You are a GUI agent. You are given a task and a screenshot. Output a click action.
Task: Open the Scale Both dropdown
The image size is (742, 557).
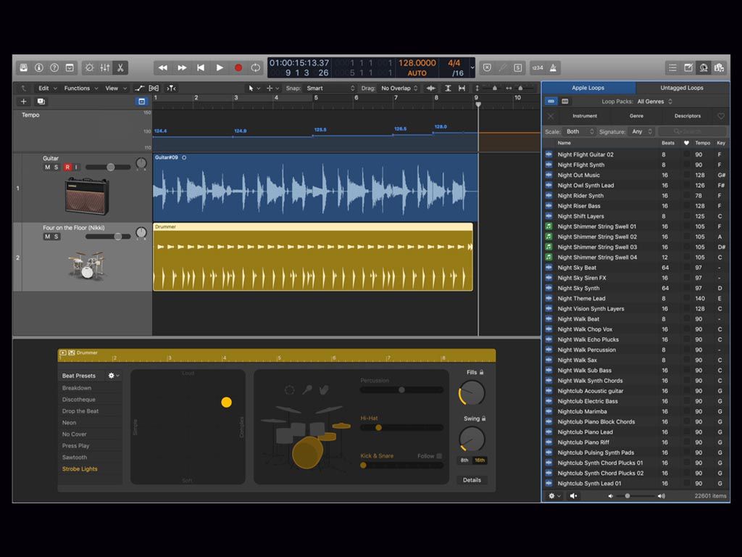coord(580,132)
